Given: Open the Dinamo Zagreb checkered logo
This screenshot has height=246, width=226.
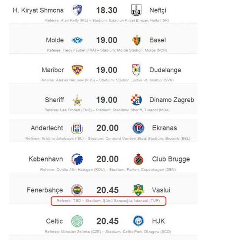Looking at the screenshot, I should [x=136, y=100].
